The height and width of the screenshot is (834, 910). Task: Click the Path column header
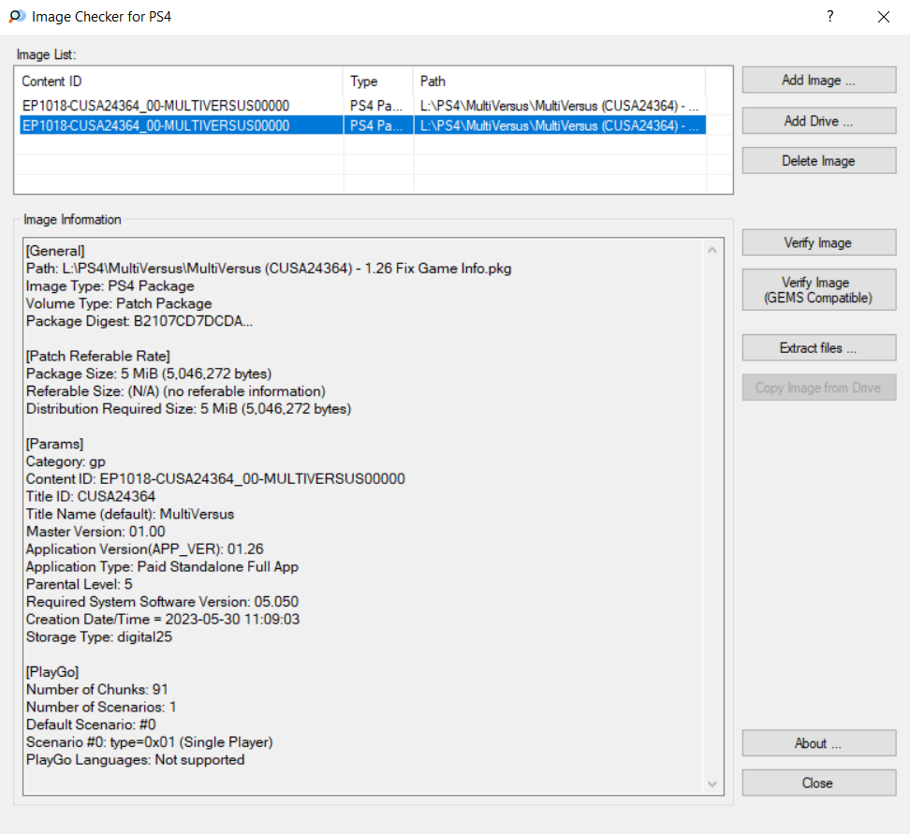[x=558, y=81]
